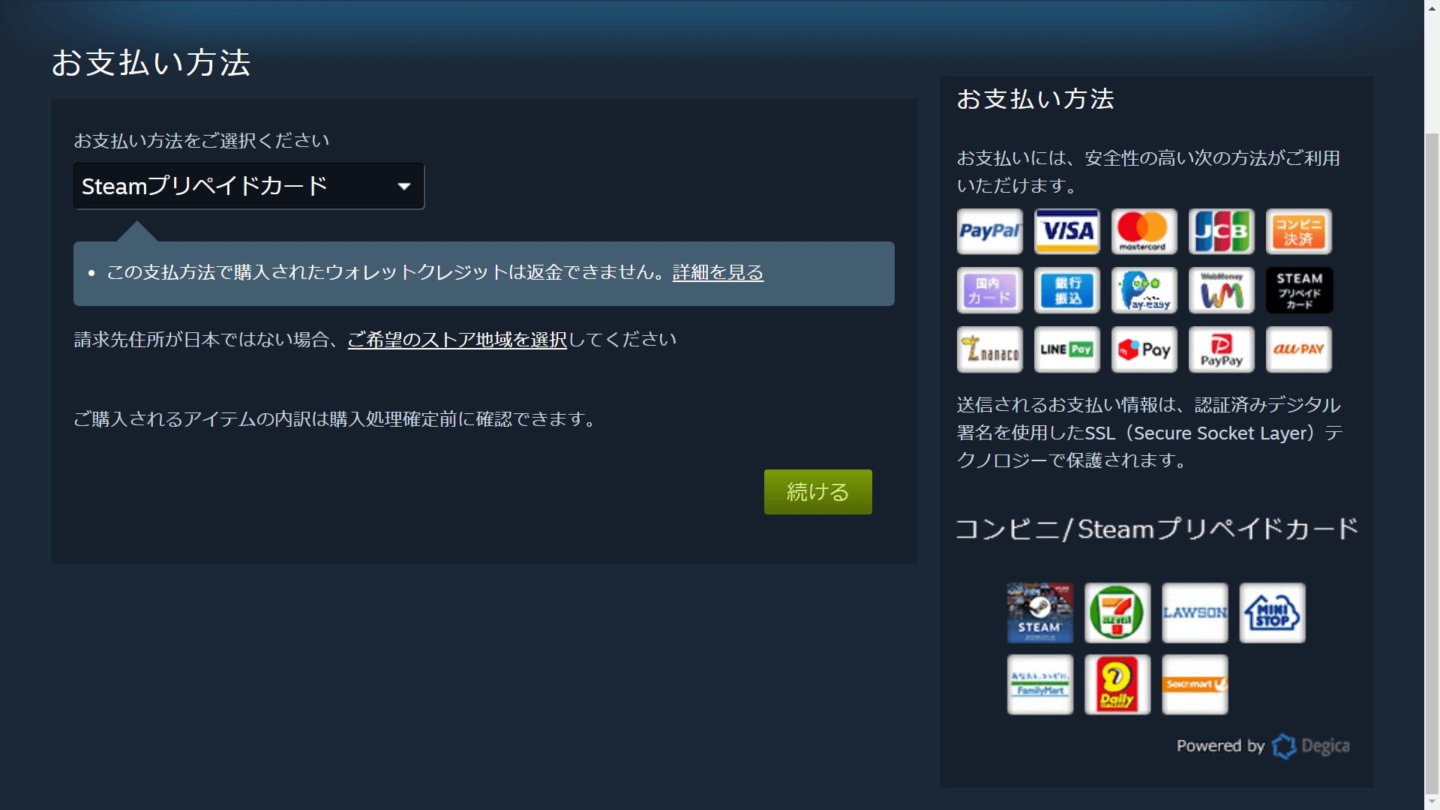
Task: Click the Daily Yamazaki store logo
Action: [x=1117, y=685]
